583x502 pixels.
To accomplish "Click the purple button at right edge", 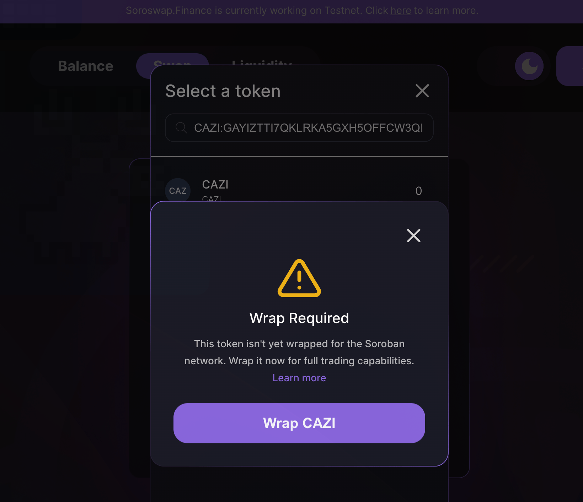I will point(569,66).
